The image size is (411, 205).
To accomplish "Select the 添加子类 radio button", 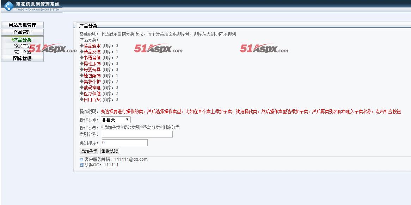I will [102, 127].
